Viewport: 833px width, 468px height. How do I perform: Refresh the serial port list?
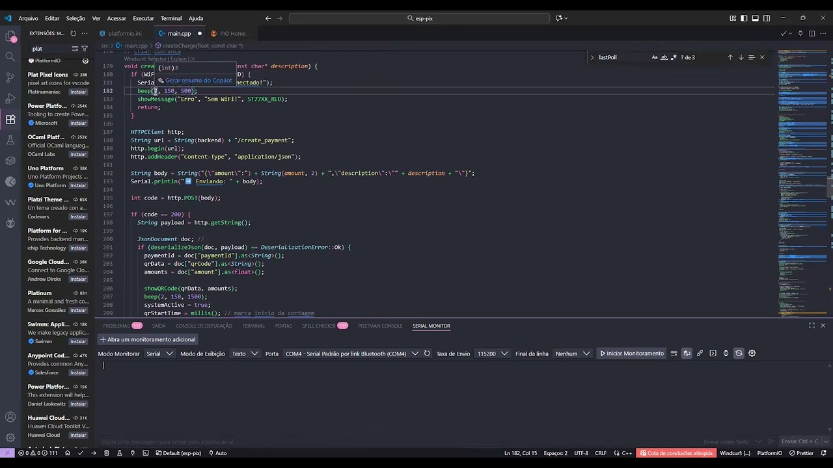pos(427,354)
